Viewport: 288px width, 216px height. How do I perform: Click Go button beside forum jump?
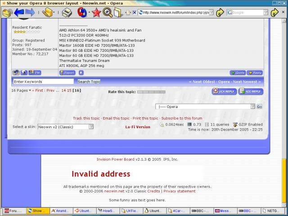pos(259,107)
